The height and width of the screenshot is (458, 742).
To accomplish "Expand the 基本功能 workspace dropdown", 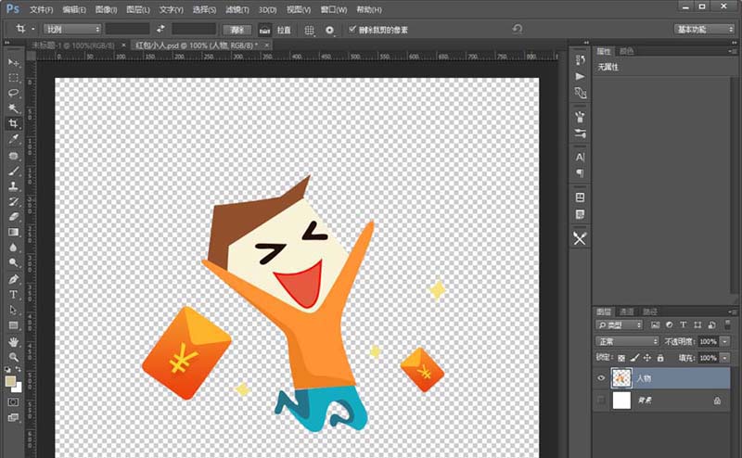I will [x=704, y=30].
